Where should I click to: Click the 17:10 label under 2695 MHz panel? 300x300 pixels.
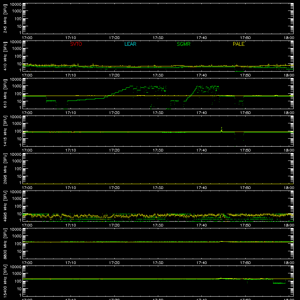70,188
